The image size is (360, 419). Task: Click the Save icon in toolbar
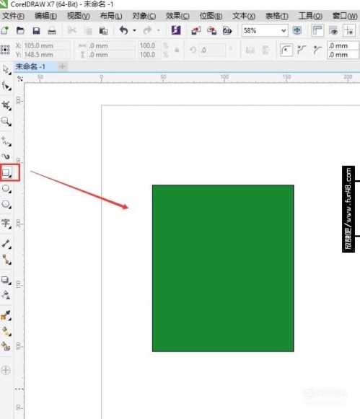(x=36, y=31)
